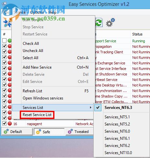Click the Status column header
Image resolution: width=150 pixels, height=158 pixels.
click(x=137, y=34)
